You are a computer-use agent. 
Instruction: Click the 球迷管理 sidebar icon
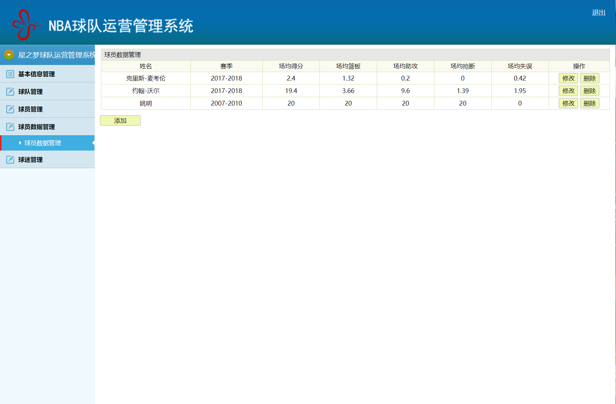point(10,159)
